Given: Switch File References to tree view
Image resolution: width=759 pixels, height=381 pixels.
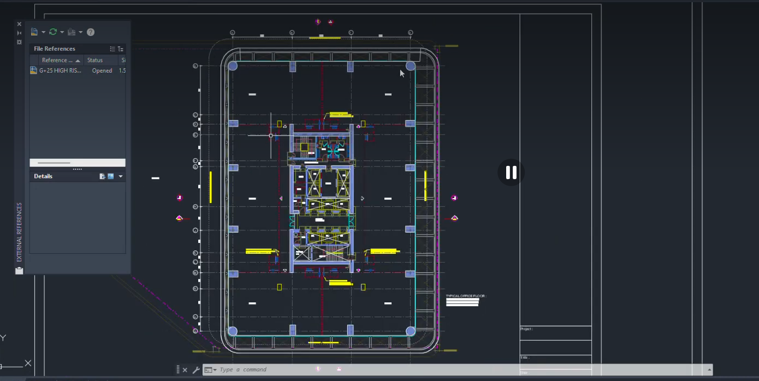Looking at the screenshot, I should [121, 49].
